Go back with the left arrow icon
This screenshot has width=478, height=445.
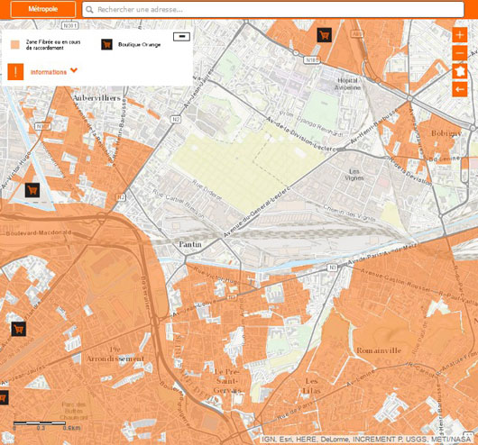459,89
